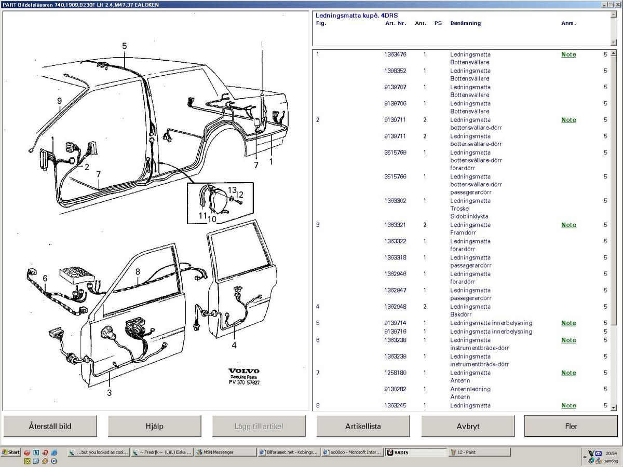The height and width of the screenshot is (467, 623).
Task: Open Bilforumet.net browser window in taskbar
Action: click(x=288, y=452)
